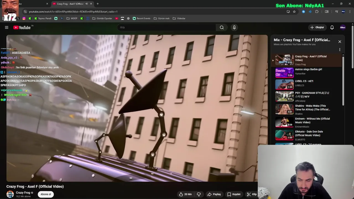Screen dimensions: 354x199
Task: Open the YouTube bookmark icon
Action: coord(117,19)
